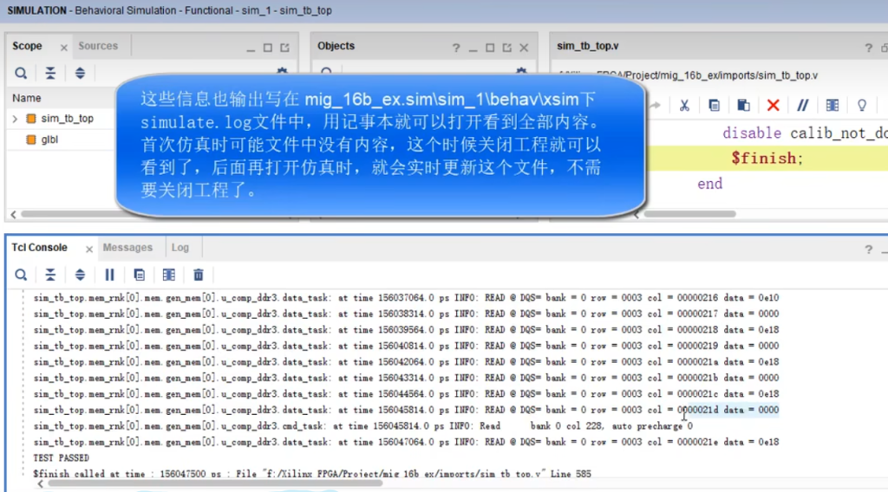Expand all in the Scope panel
This screenshot has width=888, height=492.
click(80, 73)
